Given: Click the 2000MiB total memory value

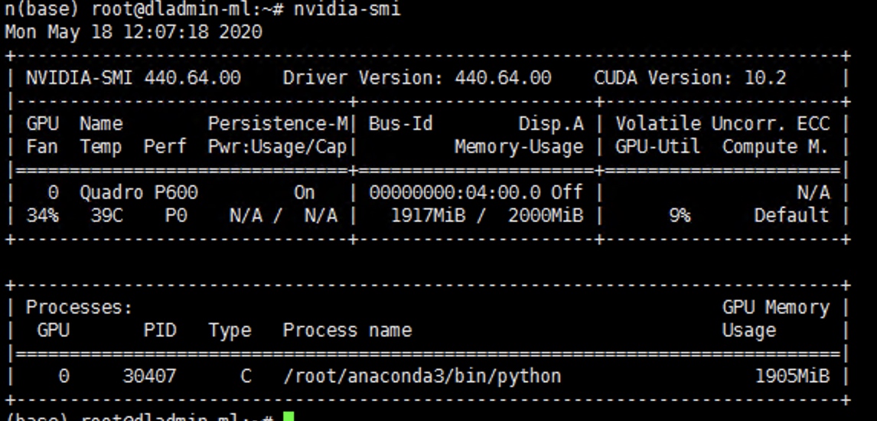Looking at the screenshot, I should (545, 216).
